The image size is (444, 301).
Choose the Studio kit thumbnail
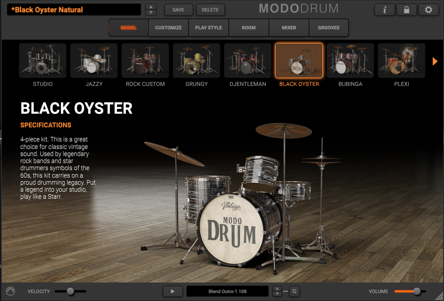point(42,60)
